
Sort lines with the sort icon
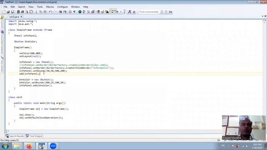(x=88, y=12)
